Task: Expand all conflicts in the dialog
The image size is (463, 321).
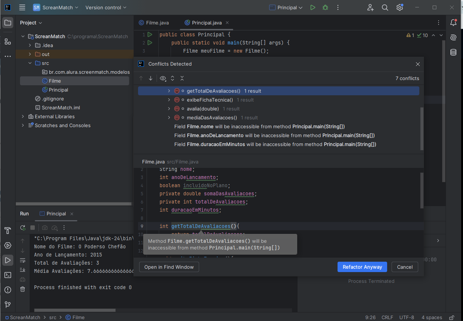Action: click(x=172, y=78)
